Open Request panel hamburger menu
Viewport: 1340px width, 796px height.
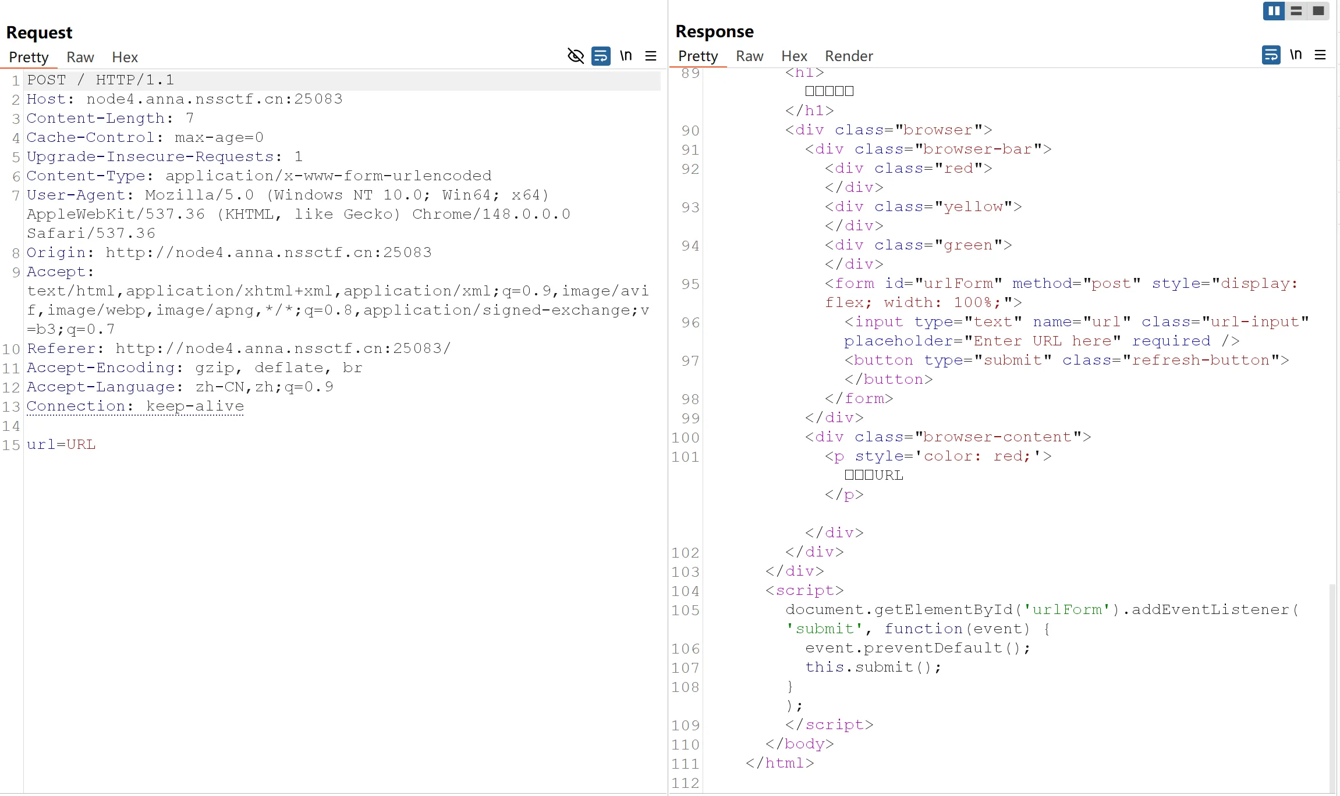pyautogui.click(x=651, y=56)
